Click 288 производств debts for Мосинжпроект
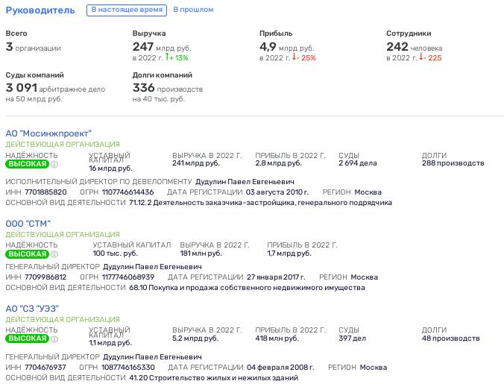Image resolution: width=504 pixels, height=384 pixels. [453, 163]
